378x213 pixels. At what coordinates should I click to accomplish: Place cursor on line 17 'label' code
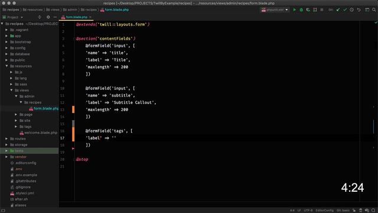tap(93, 138)
